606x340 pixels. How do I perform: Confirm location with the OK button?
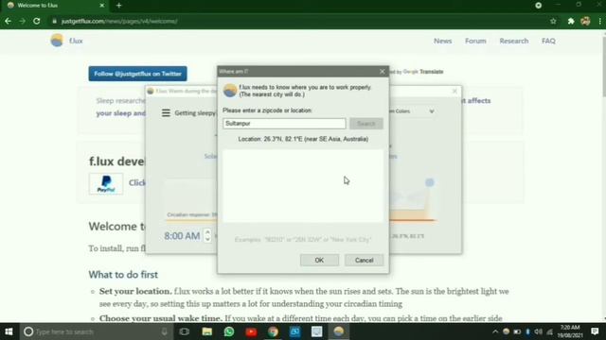[319, 261]
